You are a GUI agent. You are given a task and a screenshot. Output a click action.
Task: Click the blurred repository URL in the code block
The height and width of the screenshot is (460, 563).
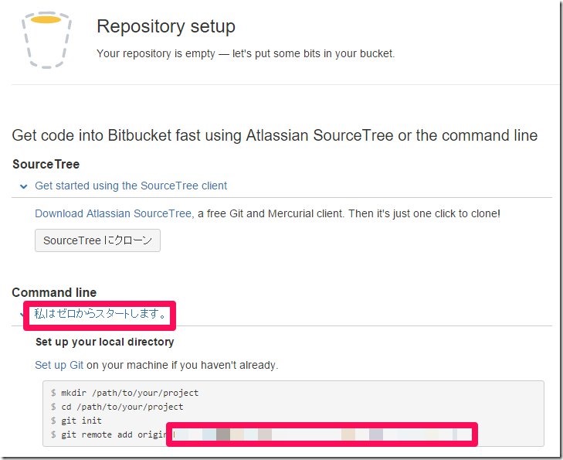pyautogui.click(x=322, y=434)
